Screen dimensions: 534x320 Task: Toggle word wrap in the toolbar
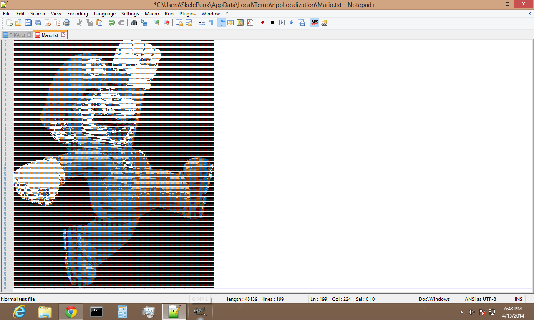(x=202, y=22)
